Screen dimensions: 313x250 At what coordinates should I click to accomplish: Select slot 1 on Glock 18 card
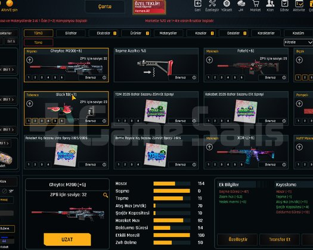[29, 121]
